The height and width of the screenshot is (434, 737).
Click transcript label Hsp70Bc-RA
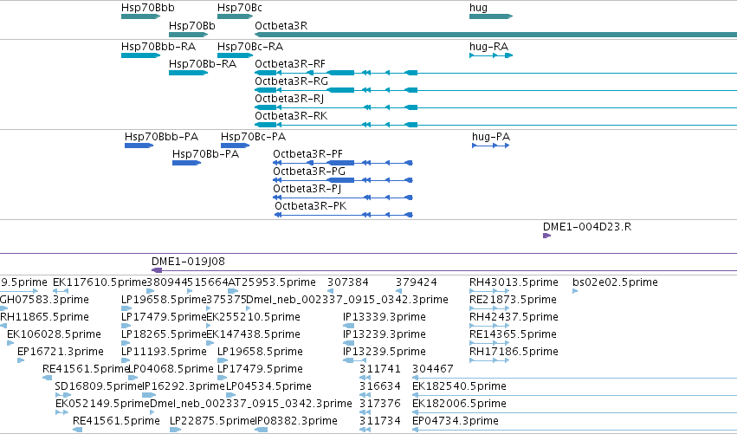point(250,47)
